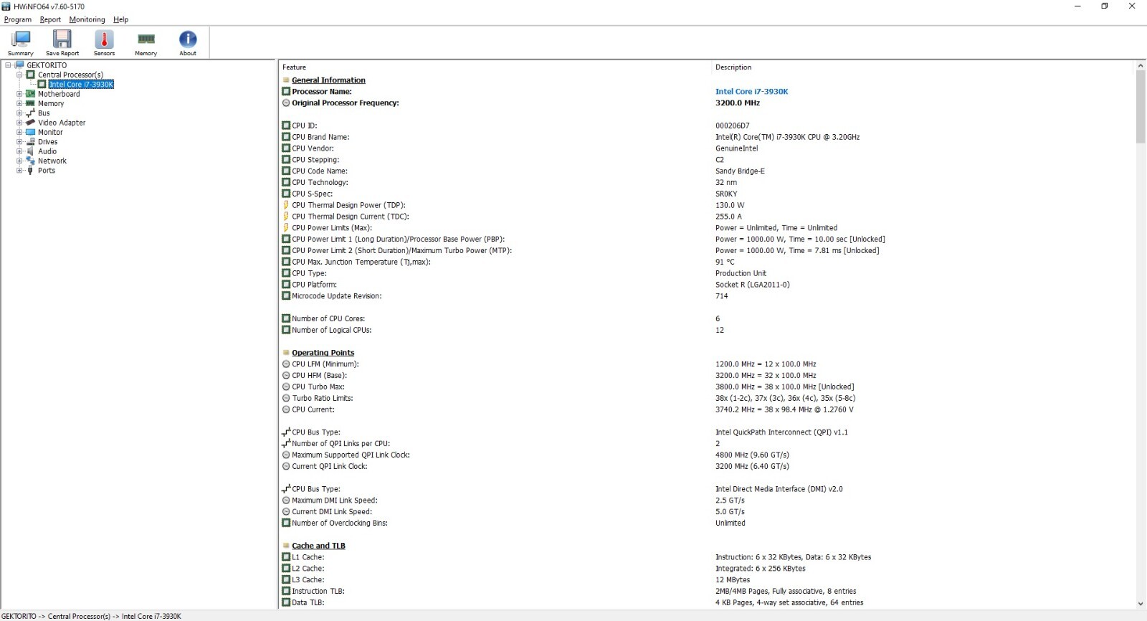Image resolution: width=1147 pixels, height=621 pixels.
Task: Select the Number of CPU Cores row
Action: click(707, 319)
